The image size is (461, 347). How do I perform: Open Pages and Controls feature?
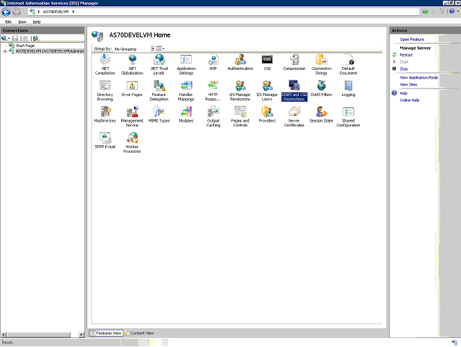point(240,117)
